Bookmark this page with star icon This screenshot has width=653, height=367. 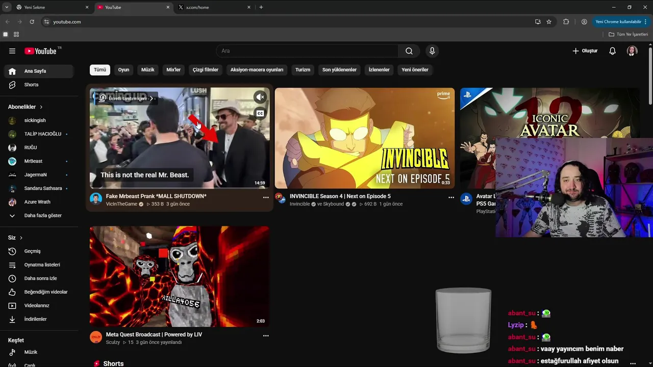[549, 22]
